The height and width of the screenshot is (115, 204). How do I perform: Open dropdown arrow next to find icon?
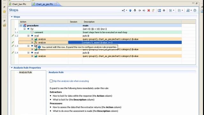[x=191, y=11]
